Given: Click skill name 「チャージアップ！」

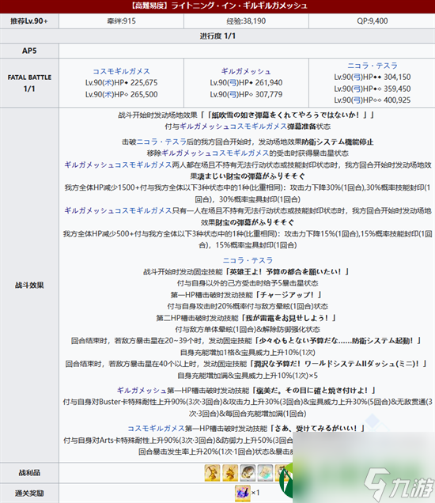Looking at the screenshot, I should 287,294.
